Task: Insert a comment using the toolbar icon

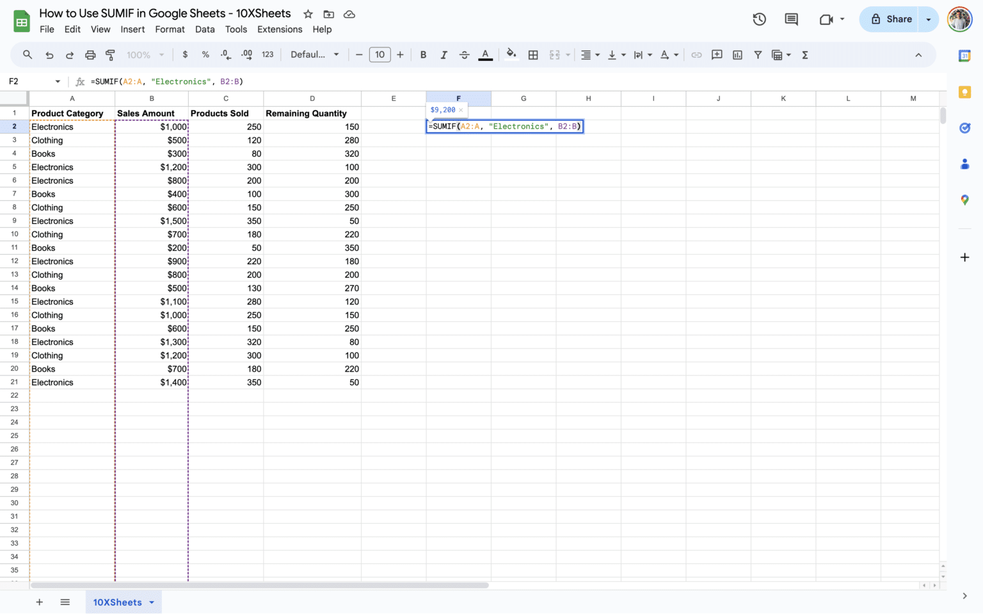Action: coord(717,54)
